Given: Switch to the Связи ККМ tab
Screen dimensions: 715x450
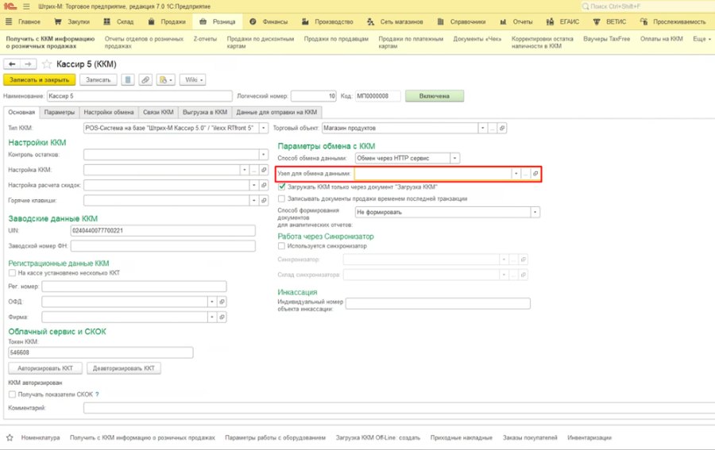Looking at the screenshot, I should point(158,112).
